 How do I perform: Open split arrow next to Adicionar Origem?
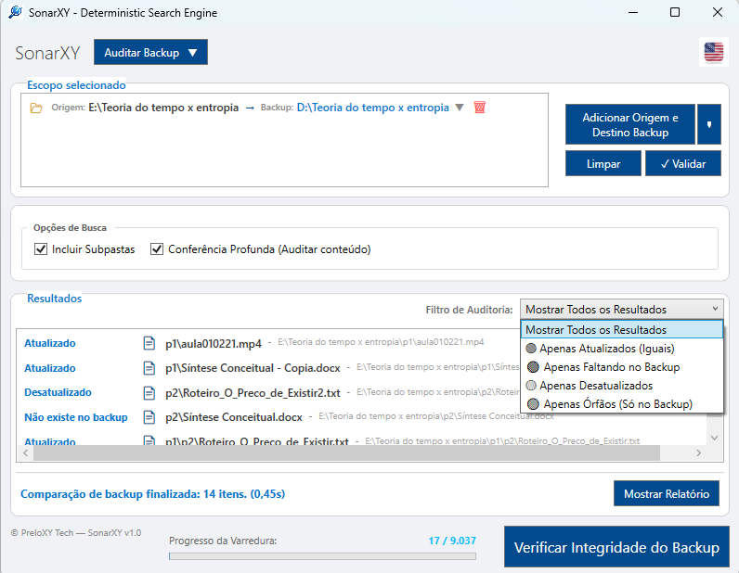tap(709, 124)
